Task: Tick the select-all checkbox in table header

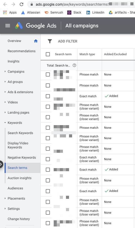Action: pos(48,54)
